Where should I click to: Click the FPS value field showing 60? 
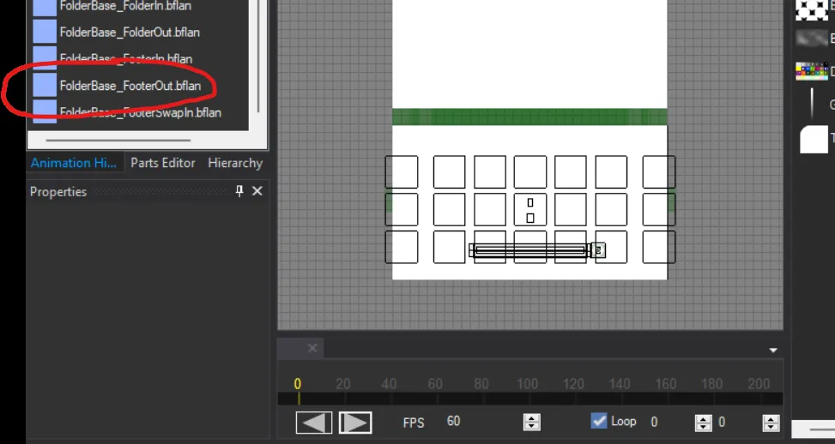coord(454,422)
